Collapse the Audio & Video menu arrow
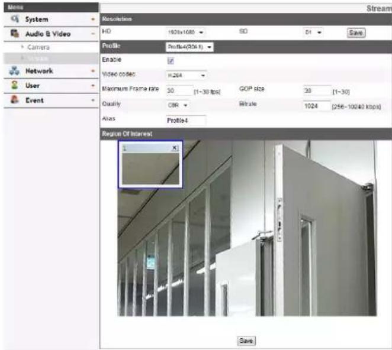This screenshot has height=350, width=392. tap(93, 34)
